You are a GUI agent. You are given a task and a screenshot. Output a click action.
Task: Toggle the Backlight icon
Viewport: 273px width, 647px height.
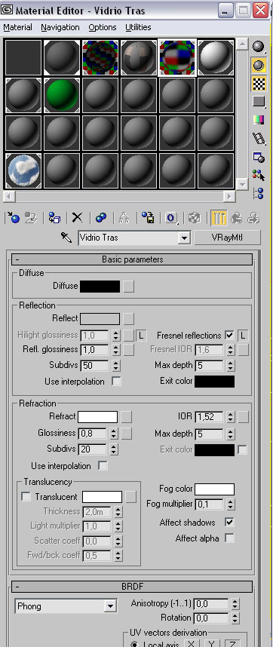point(259,65)
